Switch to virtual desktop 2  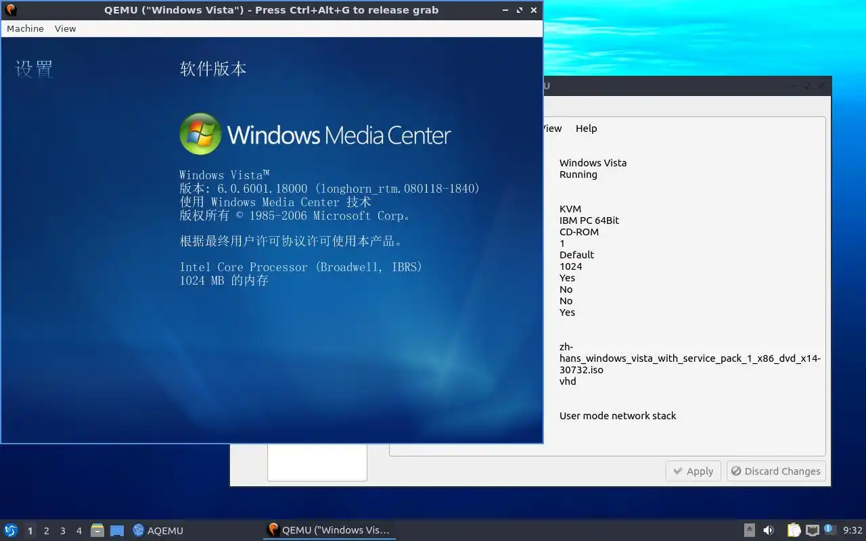point(46,531)
